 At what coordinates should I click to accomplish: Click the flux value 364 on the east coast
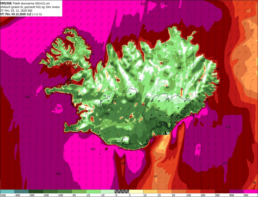[x=217, y=69]
